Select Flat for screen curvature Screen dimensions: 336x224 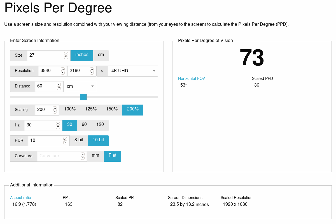click(x=112, y=156)
